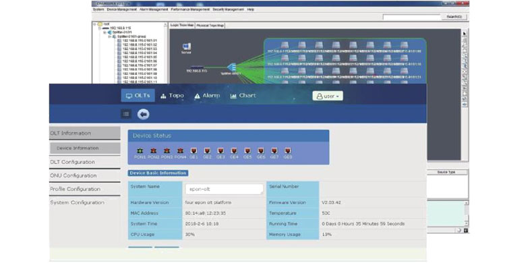505x263 pixels.
Task: Select the splitter node in topology map
Action: [x=231, y=67]
